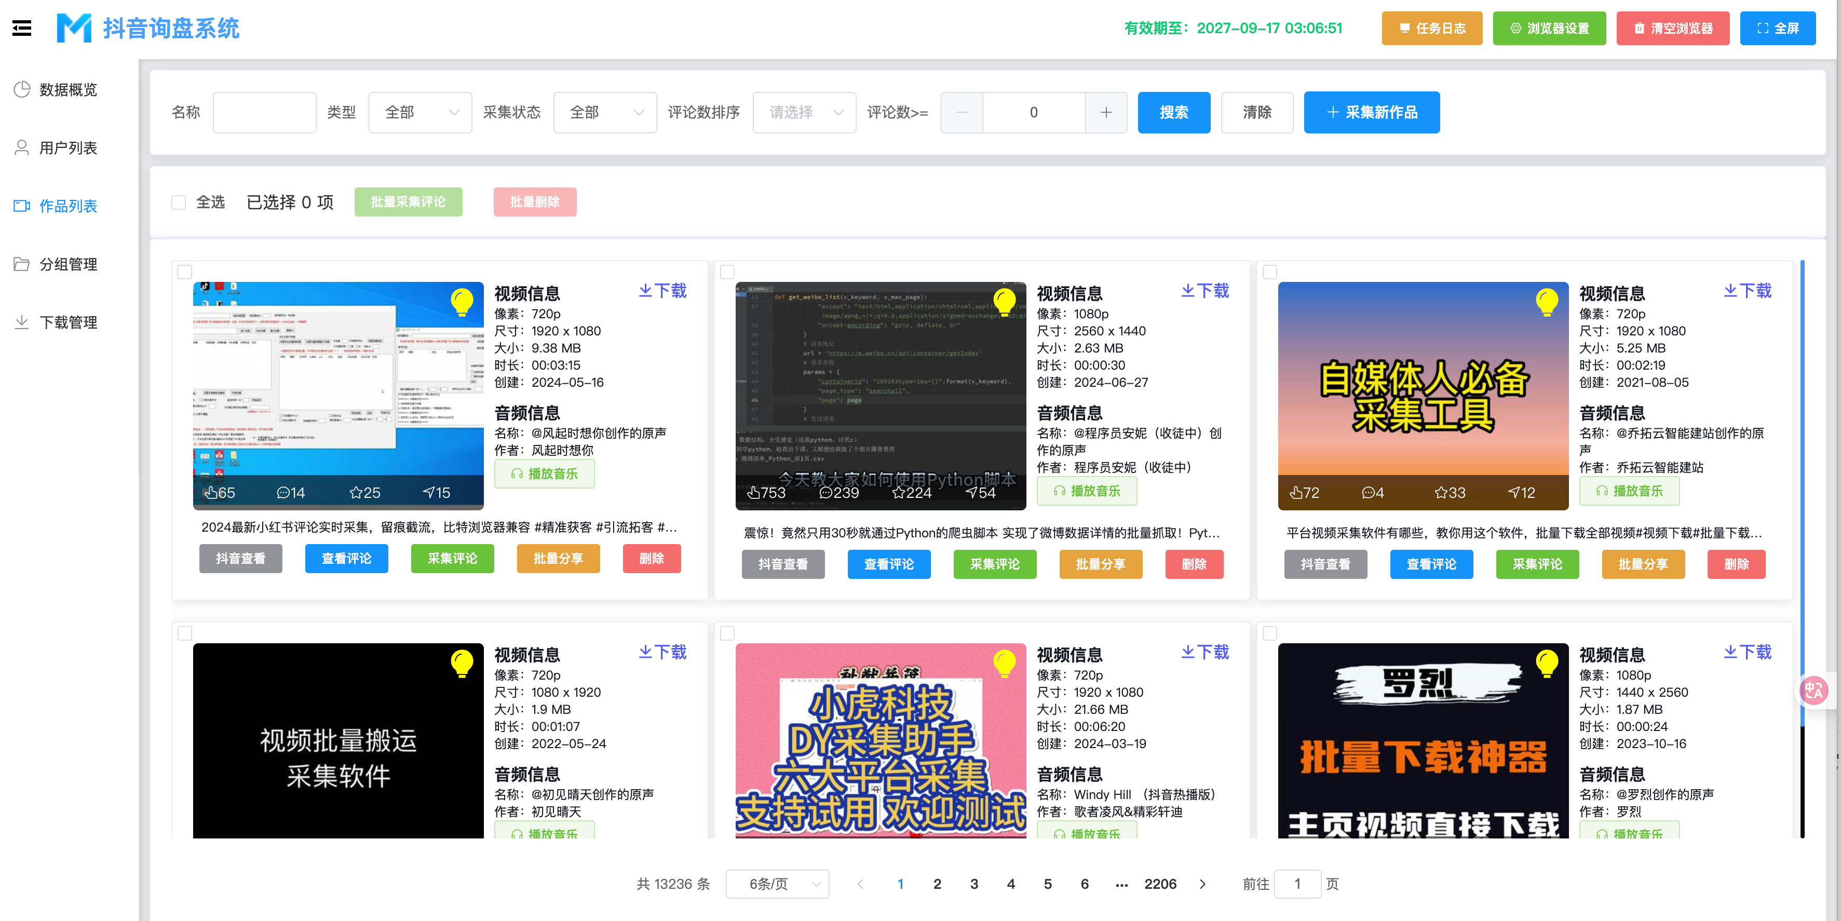Click comment count 14 on 小红书 video
Image resolution: width=1841 pixels, height=921 pixels.
291,492
